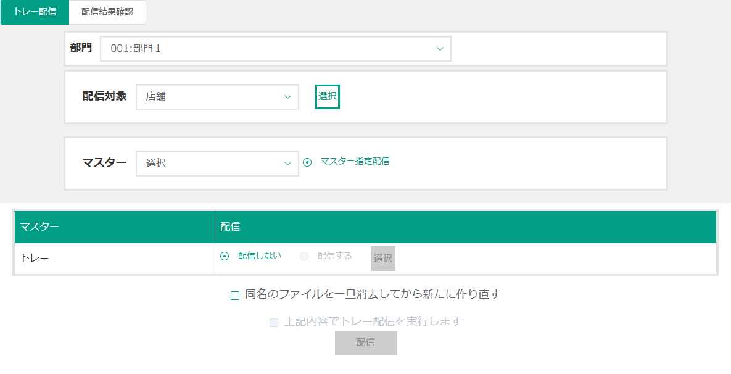
Task: Click the chevron arrow in the 部門 field
Action: [440, 49]
